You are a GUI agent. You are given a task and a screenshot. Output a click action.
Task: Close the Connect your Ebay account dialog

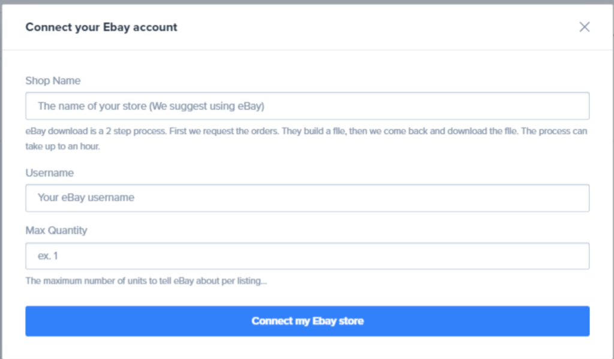tap(584, 27)
